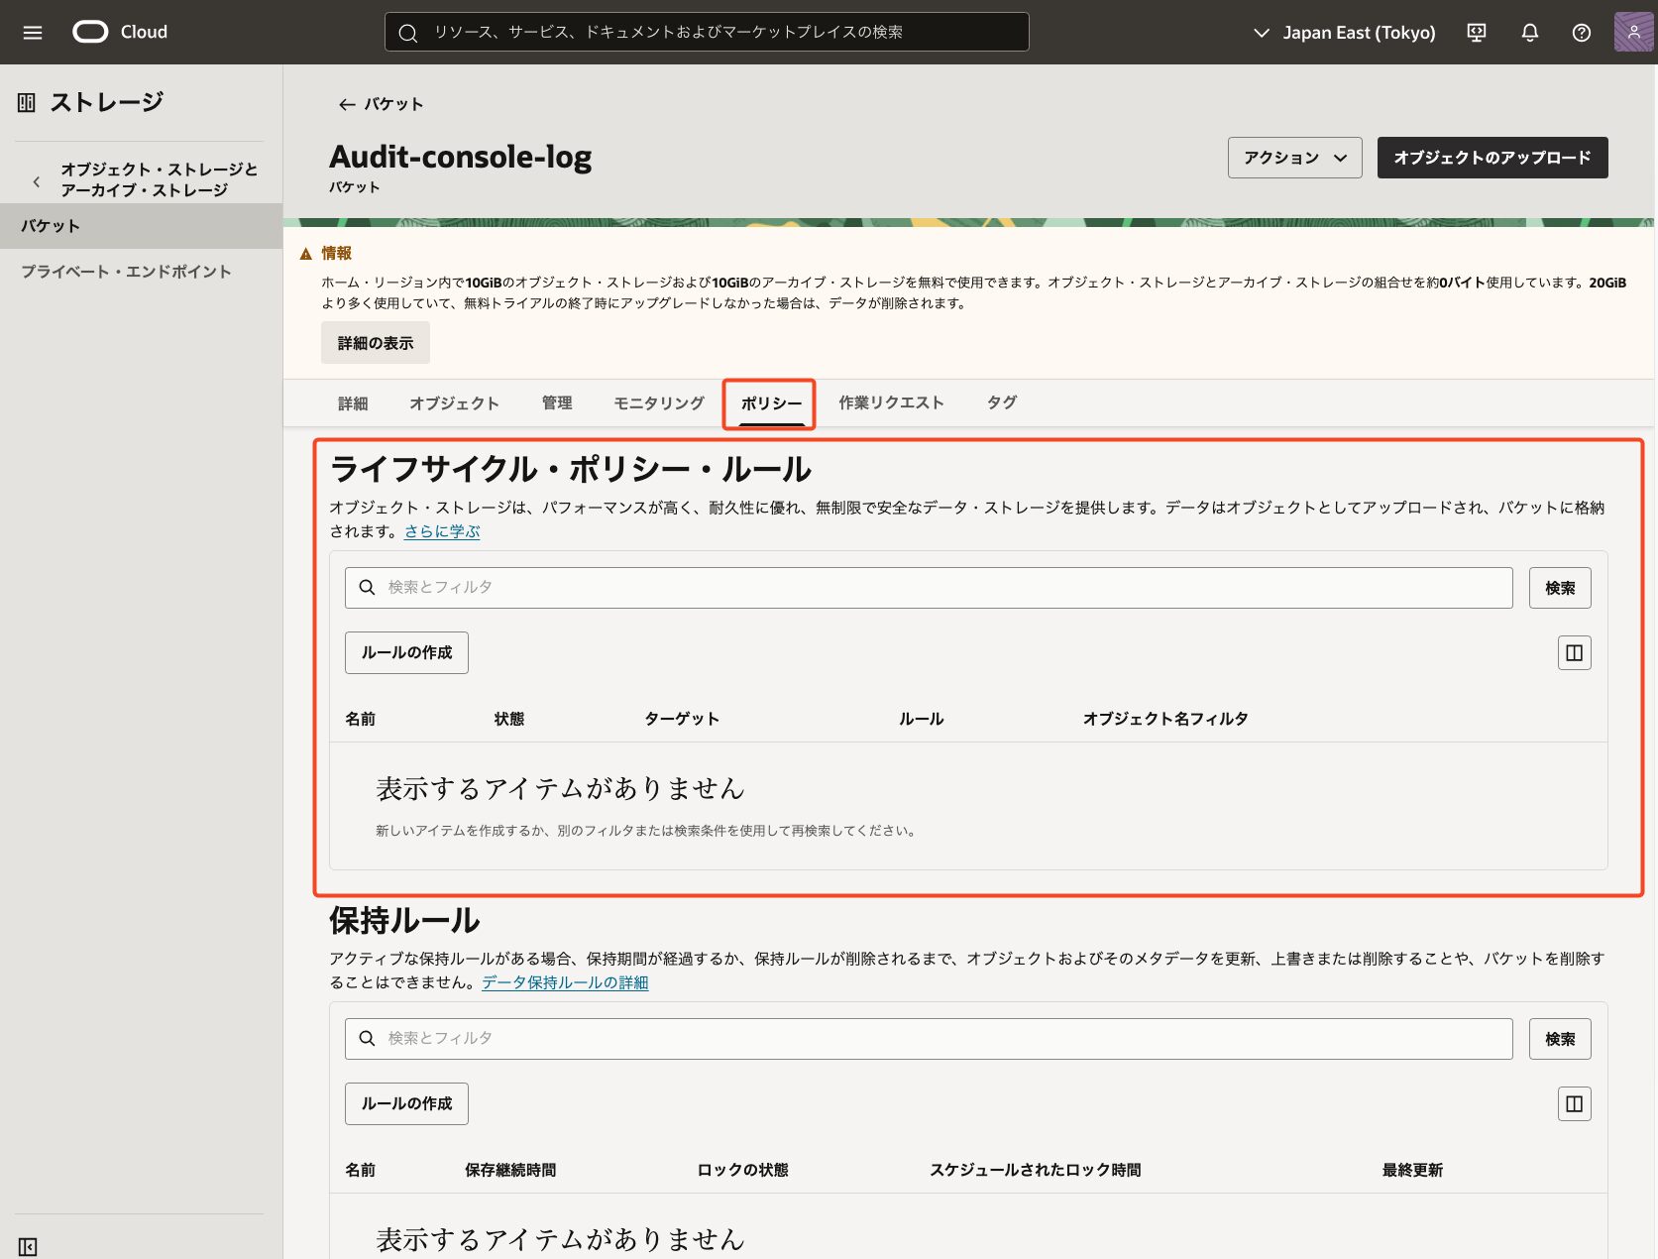
Task: Switch to the モニタリング tab
Action: tap(658, 403)
